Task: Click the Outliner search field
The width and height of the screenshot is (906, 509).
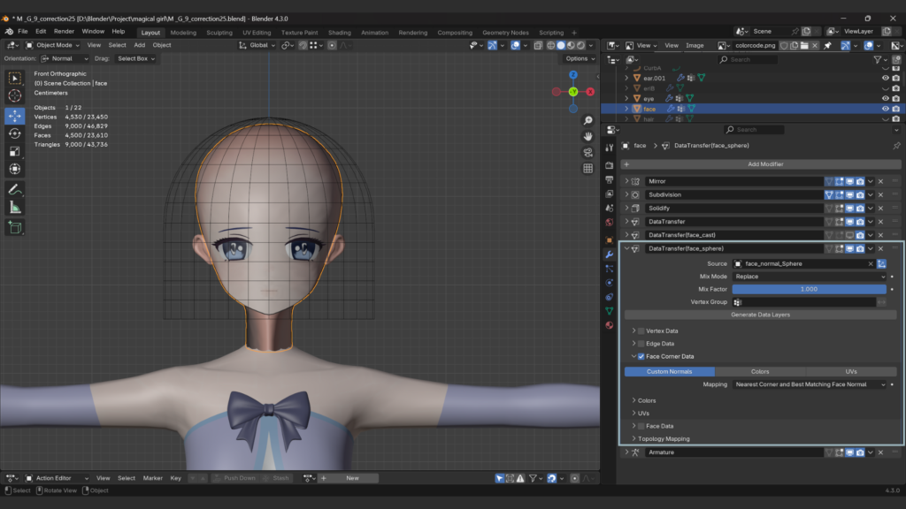Action: coord(748,59)
